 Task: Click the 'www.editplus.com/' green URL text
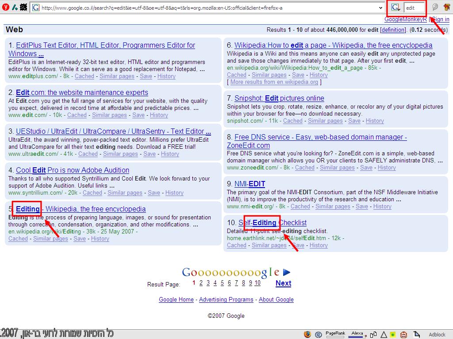(33, 76)
